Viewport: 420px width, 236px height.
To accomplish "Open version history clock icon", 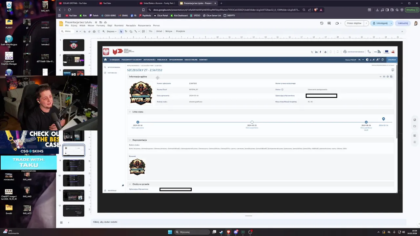I will click(x=322, y=23).
